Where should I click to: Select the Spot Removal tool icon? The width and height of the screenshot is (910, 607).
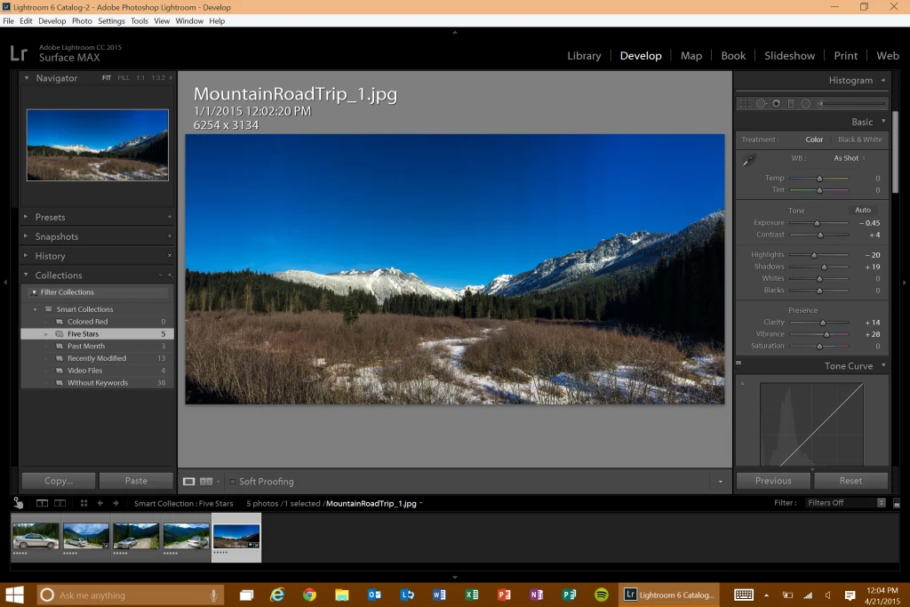coord(761,103)
